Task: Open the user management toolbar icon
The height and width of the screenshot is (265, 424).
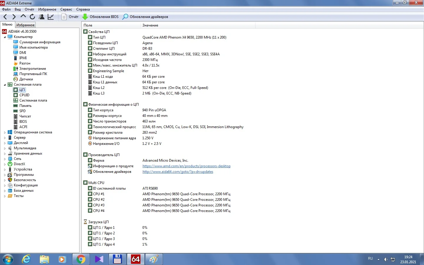Action: [42, 17]
